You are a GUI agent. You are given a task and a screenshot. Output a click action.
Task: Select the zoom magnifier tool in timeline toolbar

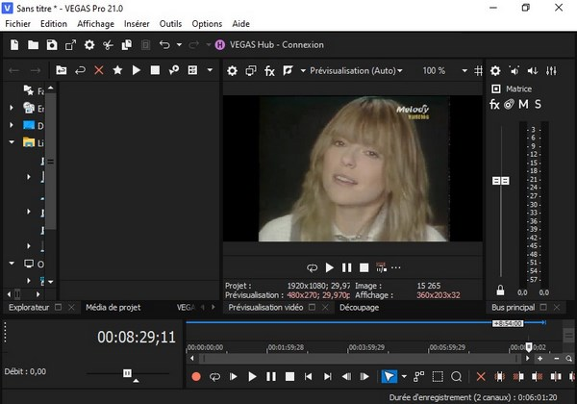pyautogui.click(x=457, y=376)
